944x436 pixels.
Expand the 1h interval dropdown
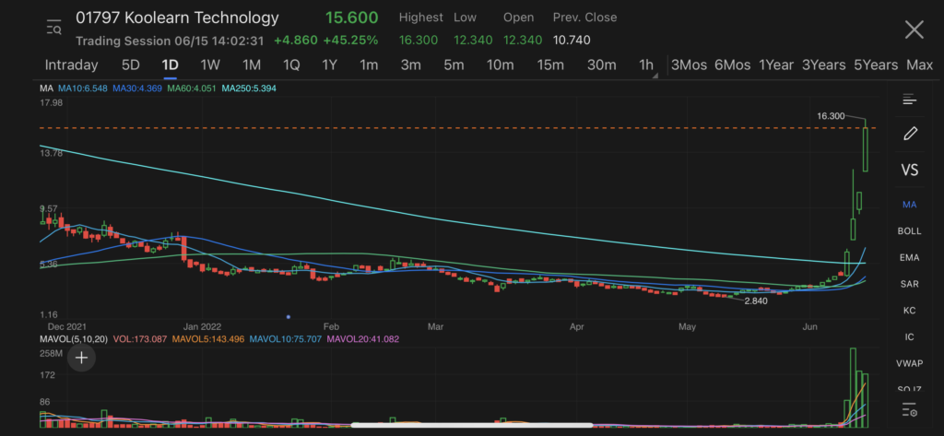648,65
